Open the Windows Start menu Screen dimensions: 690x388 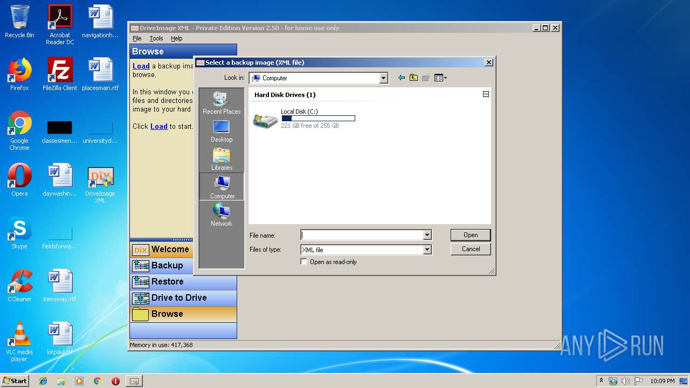click(x=15, y=380)
